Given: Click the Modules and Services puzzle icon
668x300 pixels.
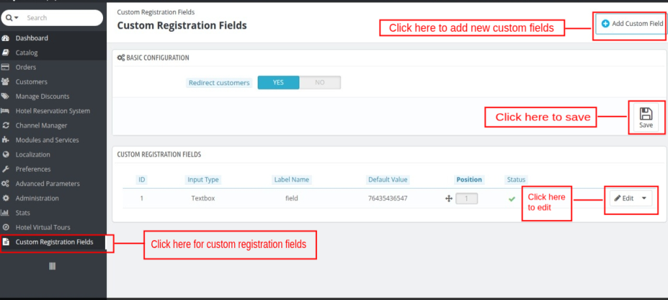Looking at the screenshot, I should 5,140.
